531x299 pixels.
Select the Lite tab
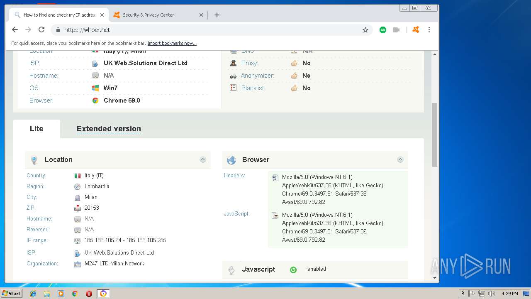[x=37, y=129]
